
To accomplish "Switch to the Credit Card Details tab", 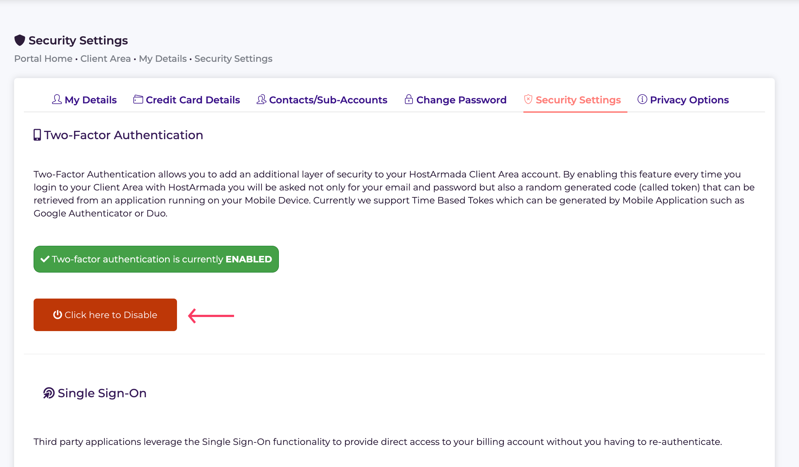I will coord(186,100).
